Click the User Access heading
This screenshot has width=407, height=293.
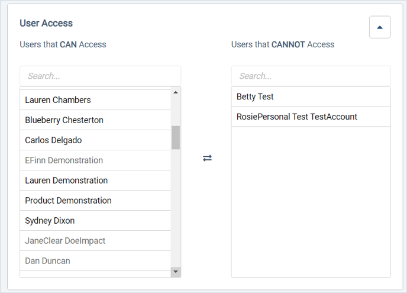click(x=46, y=23)
